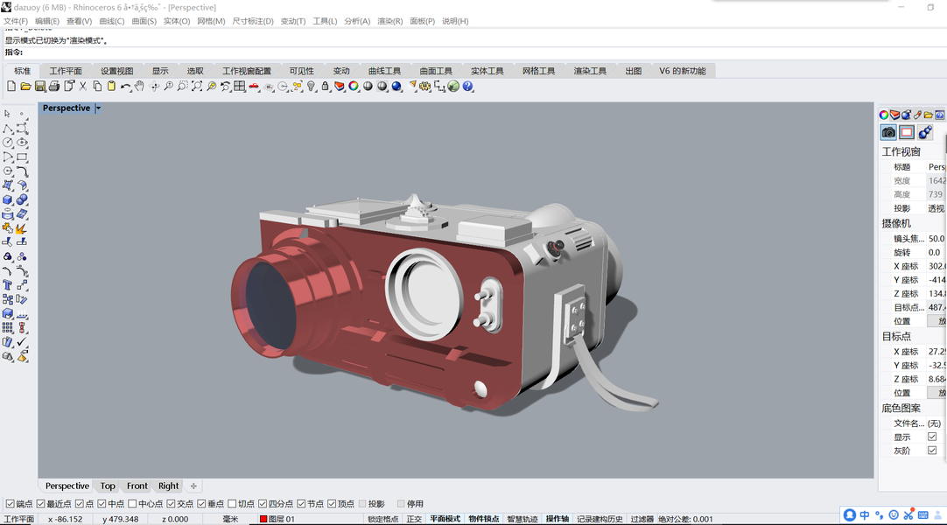Click the checkmark icon in the sidebar
This screenshot has width=947, height=525.
pos(23,341)
